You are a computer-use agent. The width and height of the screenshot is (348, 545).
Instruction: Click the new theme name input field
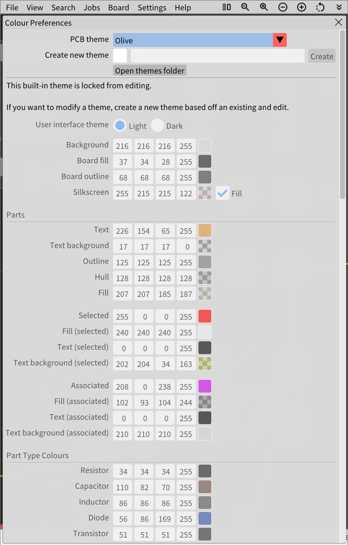[217, 56]
